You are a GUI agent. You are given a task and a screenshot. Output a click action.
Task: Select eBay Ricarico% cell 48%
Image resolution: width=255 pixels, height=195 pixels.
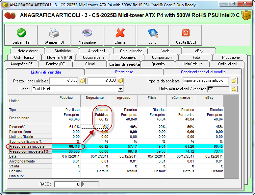(x=209, y=127)
